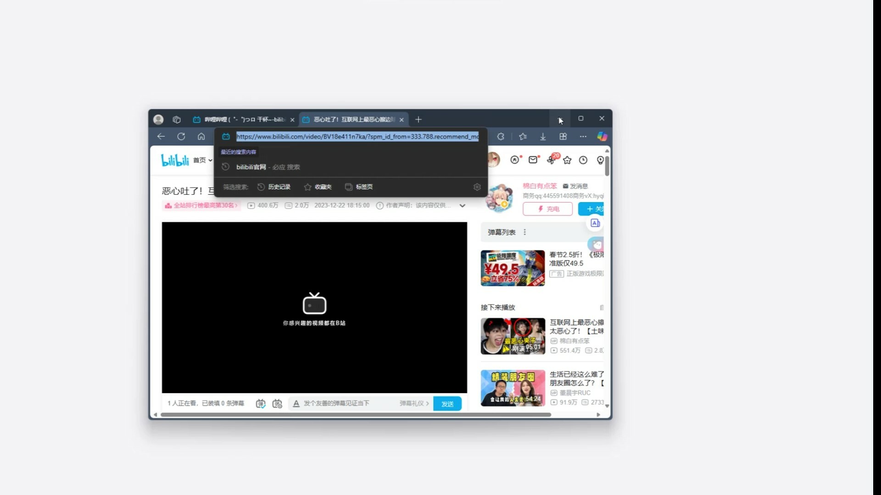Open the Collections icon in the browser toolbar
The image size is (881, 495).
coord(522,136)
